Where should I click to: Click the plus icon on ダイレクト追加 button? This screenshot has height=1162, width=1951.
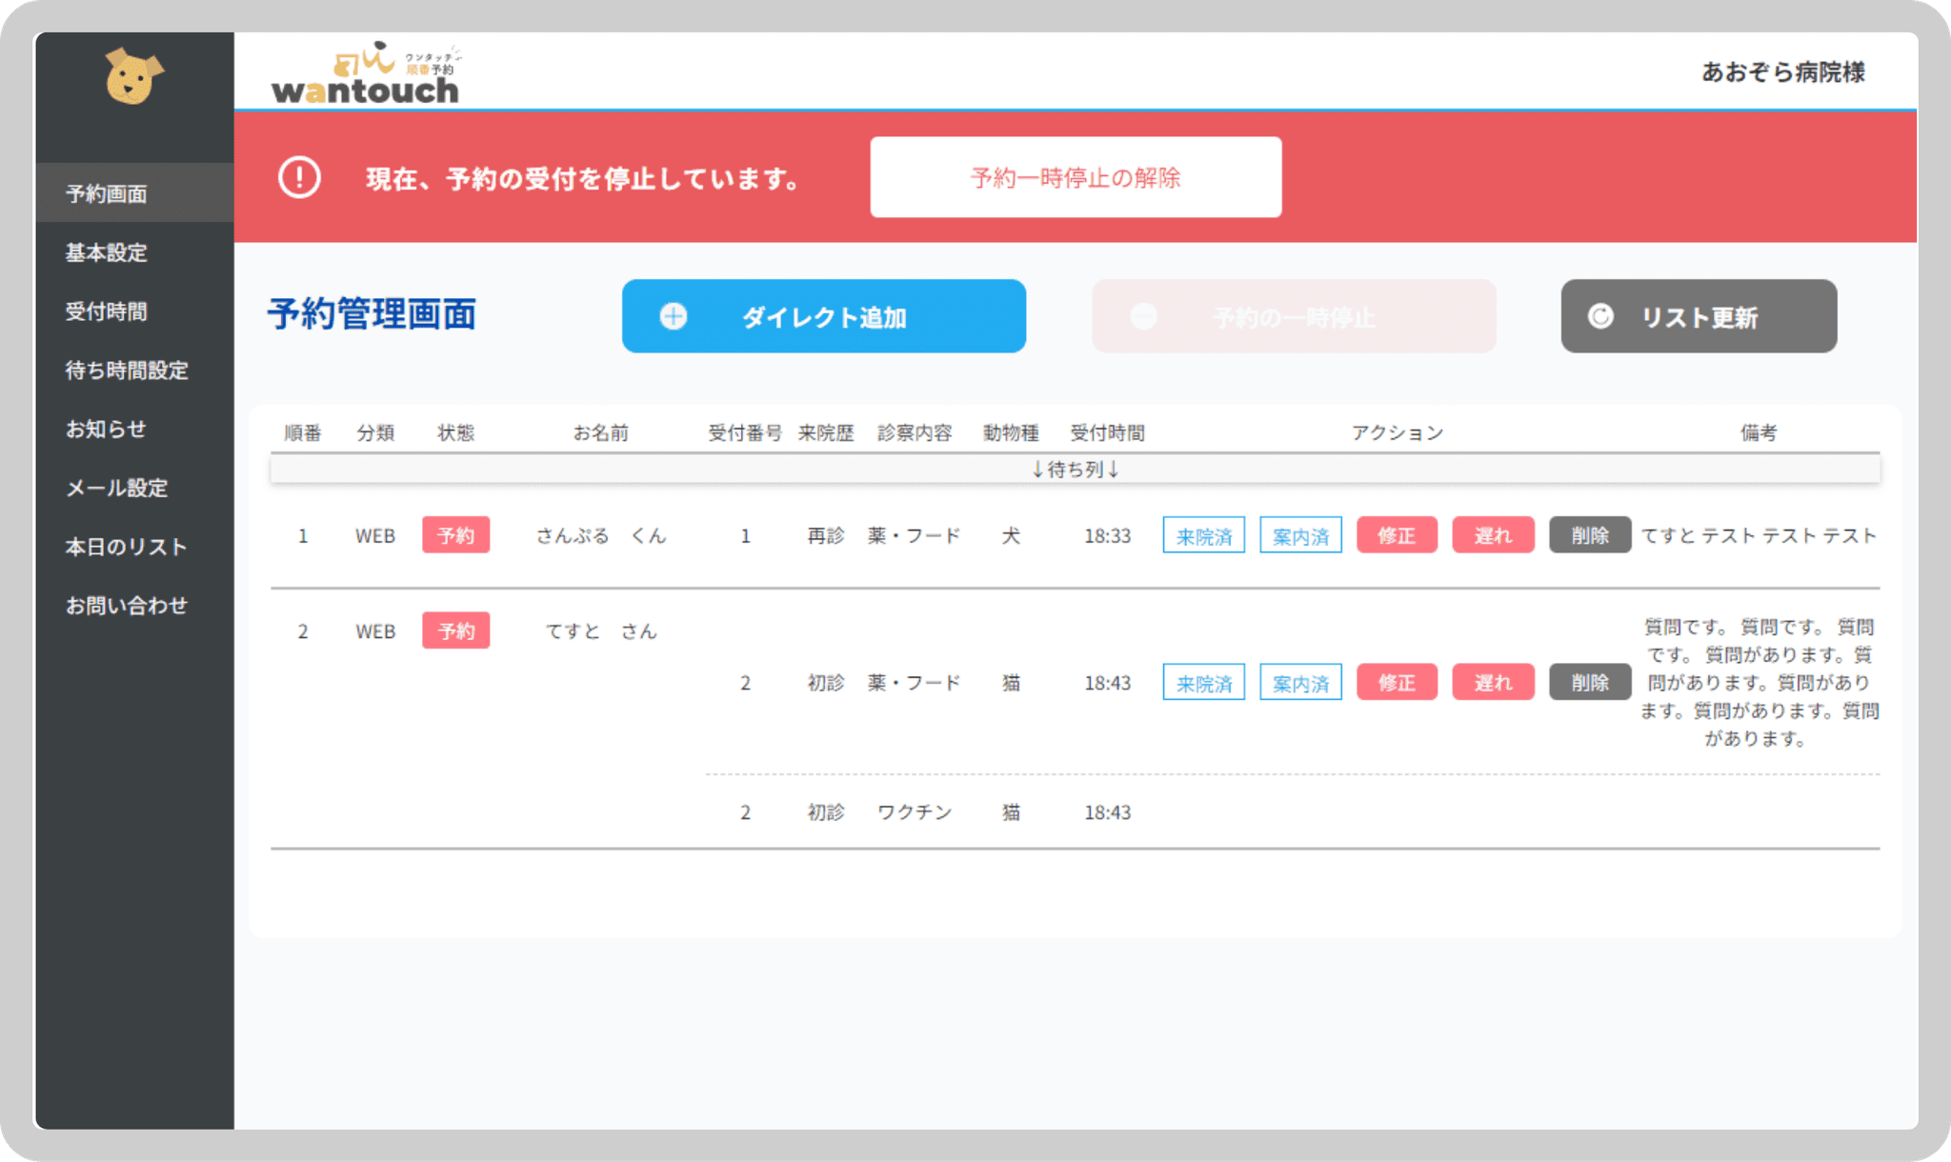tap(674, 316)
